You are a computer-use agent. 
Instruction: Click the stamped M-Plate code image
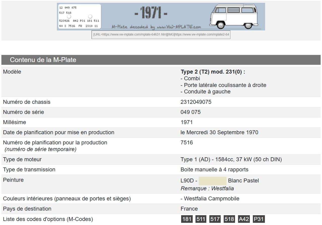click(x=79, y=17)
